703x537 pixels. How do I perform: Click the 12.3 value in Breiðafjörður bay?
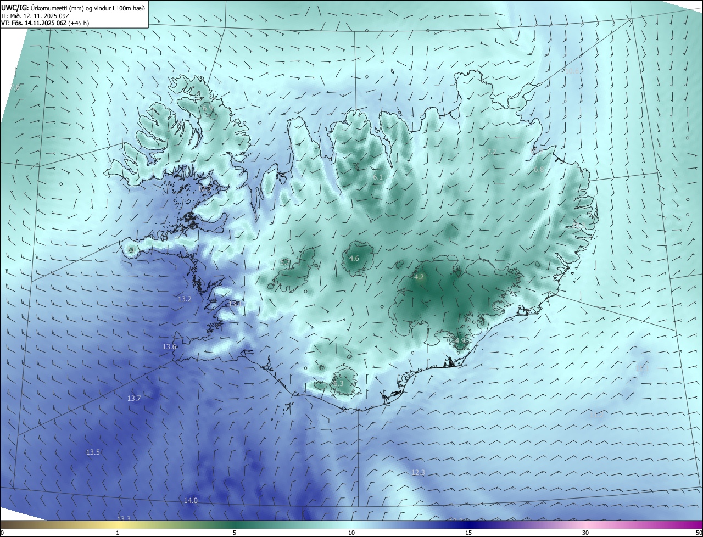(205, 189)
